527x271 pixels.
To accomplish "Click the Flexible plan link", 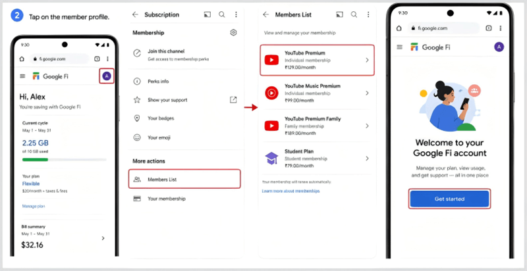I will pyautogui.click(x=31, y=184).
